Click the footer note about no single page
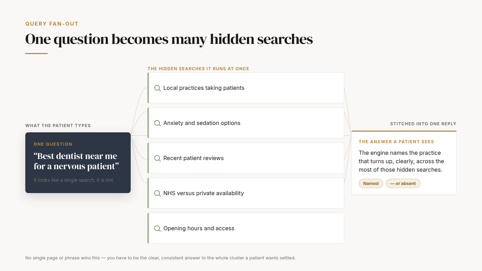Image resolution: width=482 pixels, height=271 pixels. click(160, 258)
